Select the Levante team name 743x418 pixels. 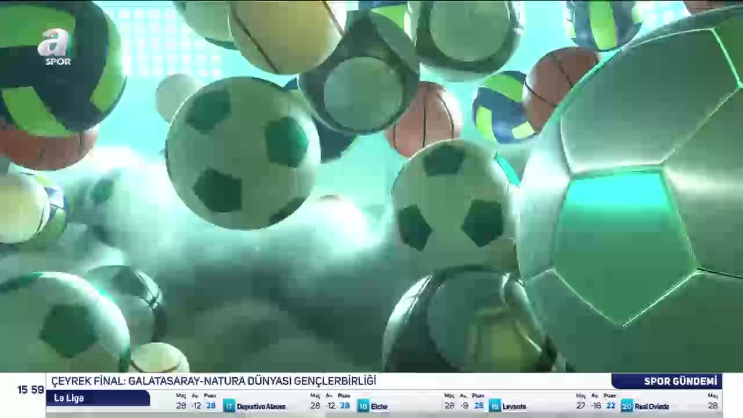(514, 406)
